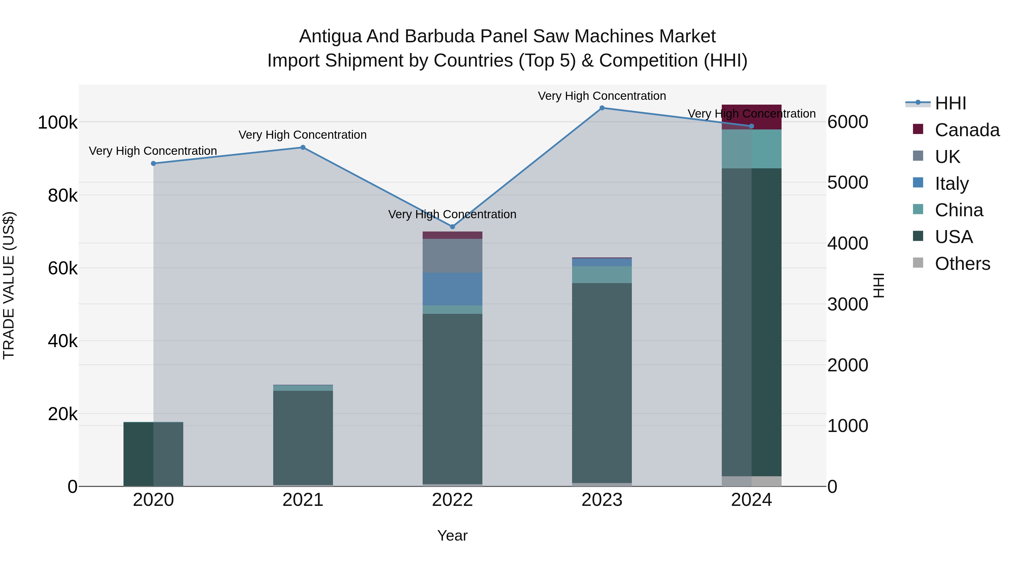Click the 2024 Very High Concentration label

(752, 113)
